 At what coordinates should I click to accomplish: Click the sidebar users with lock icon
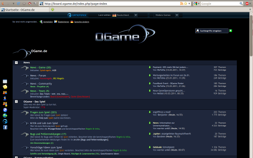pyautogui.click(x=5, y=104)
